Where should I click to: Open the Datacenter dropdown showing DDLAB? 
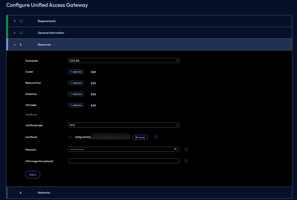pyautogui.click(x=124, y=60)
